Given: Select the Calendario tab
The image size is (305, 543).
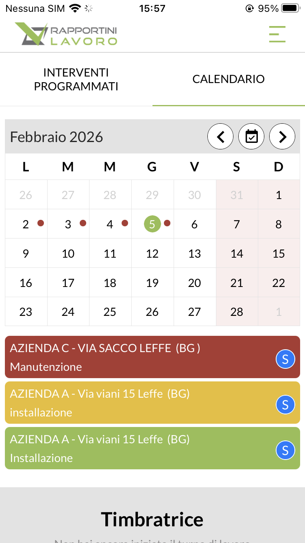Looking at the screenshot, I should 229,79.
